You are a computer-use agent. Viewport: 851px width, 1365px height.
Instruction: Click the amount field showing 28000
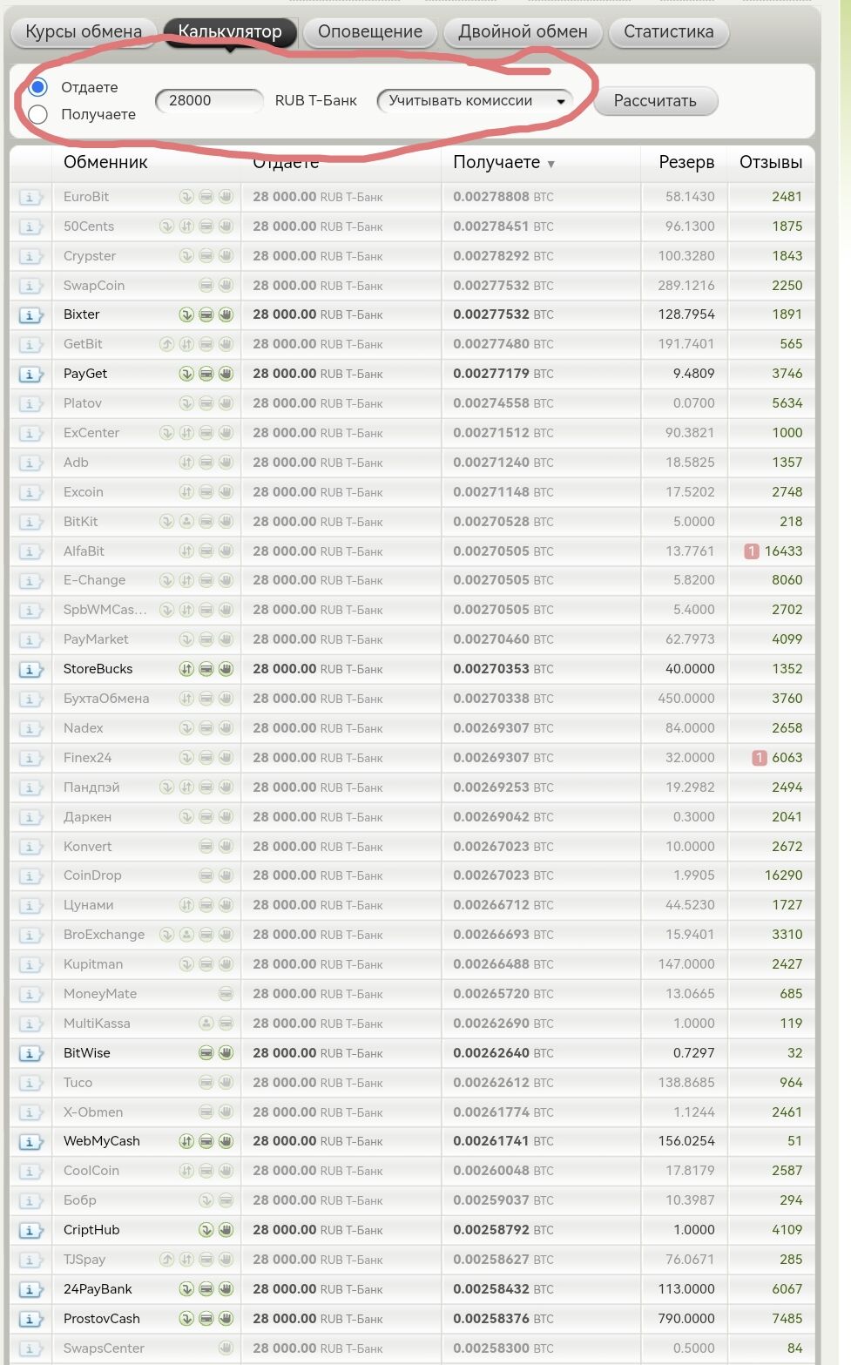point(209,101)
